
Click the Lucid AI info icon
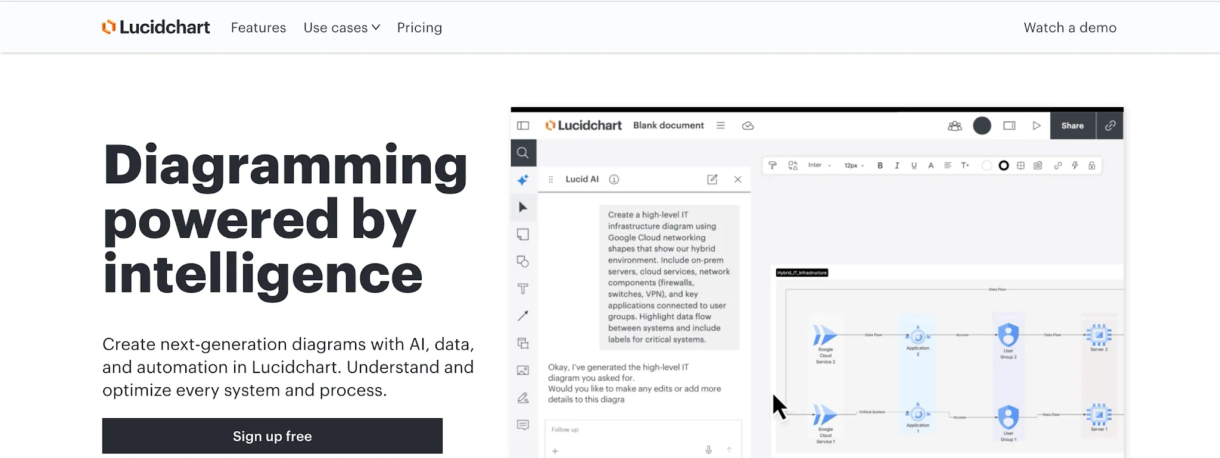click(x=614, y=179)
